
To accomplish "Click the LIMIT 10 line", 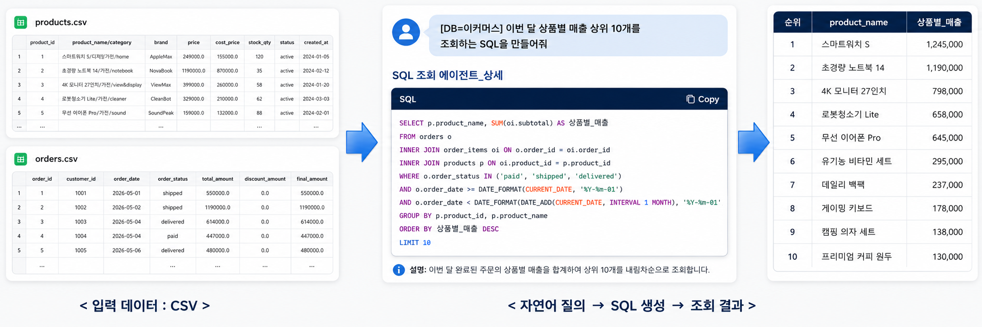I will click(x=415, y=243).
